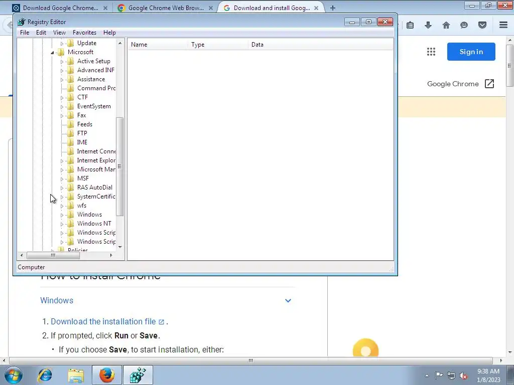
Task: Expand the Fax key arrow
Action: [x=62, y=116]
